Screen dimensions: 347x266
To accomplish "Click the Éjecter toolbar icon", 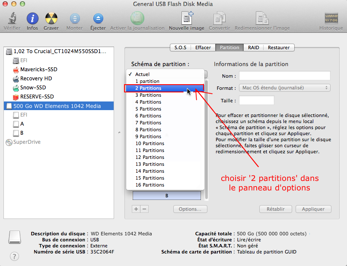I will tap(98, 19).
